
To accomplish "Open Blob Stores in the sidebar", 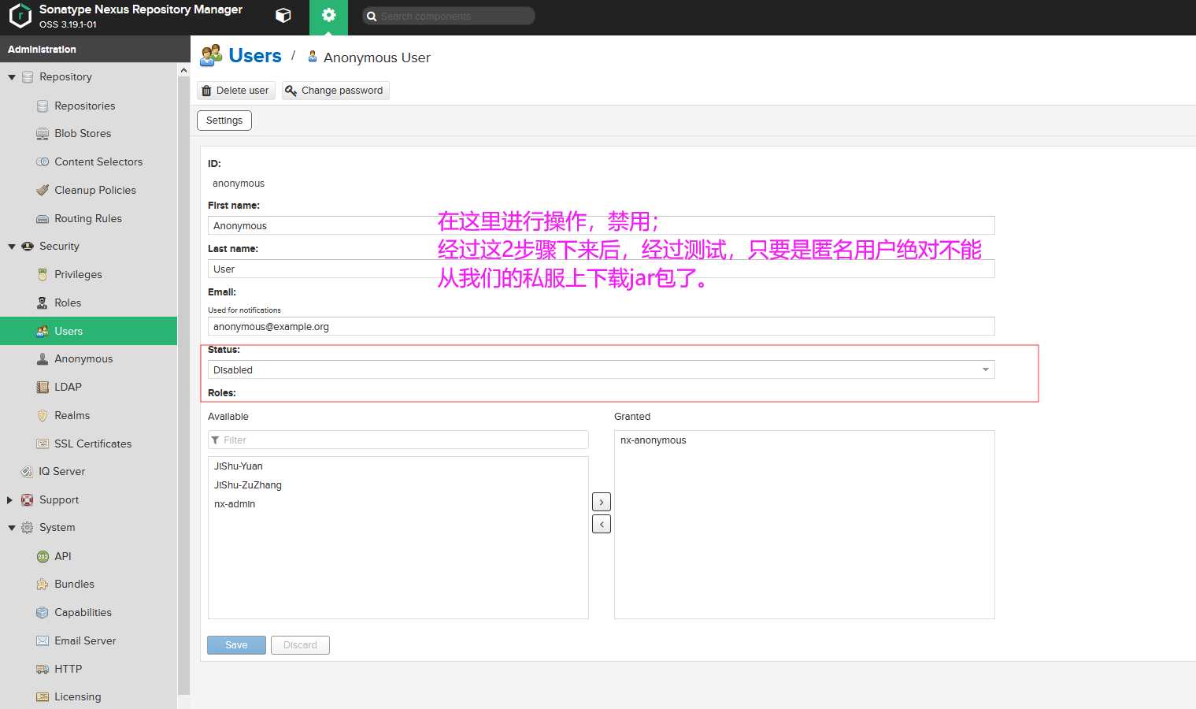I will click(x=83, y=134).
